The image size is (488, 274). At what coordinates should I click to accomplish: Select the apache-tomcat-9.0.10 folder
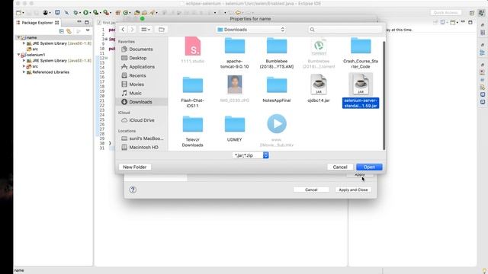[x=235, y=53]
